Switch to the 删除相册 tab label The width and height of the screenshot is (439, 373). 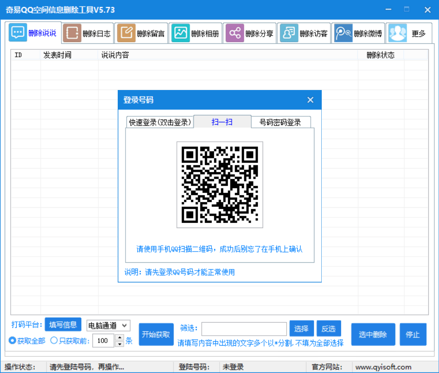coord(205,34)
